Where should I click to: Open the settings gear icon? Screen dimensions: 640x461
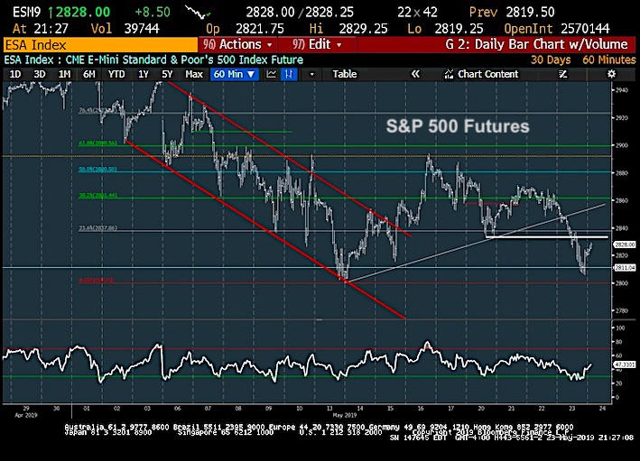[x=611, y=74]
